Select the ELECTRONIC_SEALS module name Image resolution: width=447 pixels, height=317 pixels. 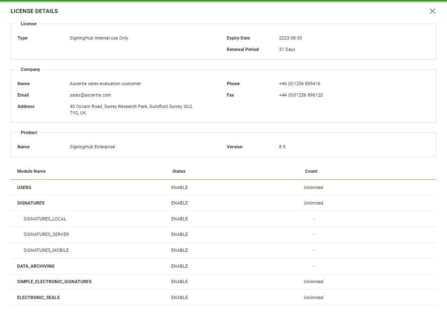click(x=39, y=297)
